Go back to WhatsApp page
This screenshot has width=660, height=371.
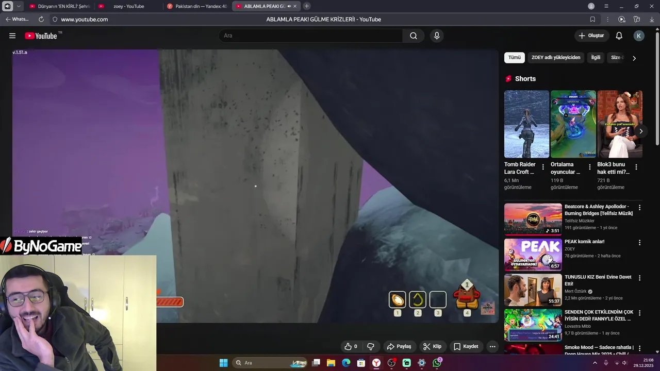coord(17,19)
